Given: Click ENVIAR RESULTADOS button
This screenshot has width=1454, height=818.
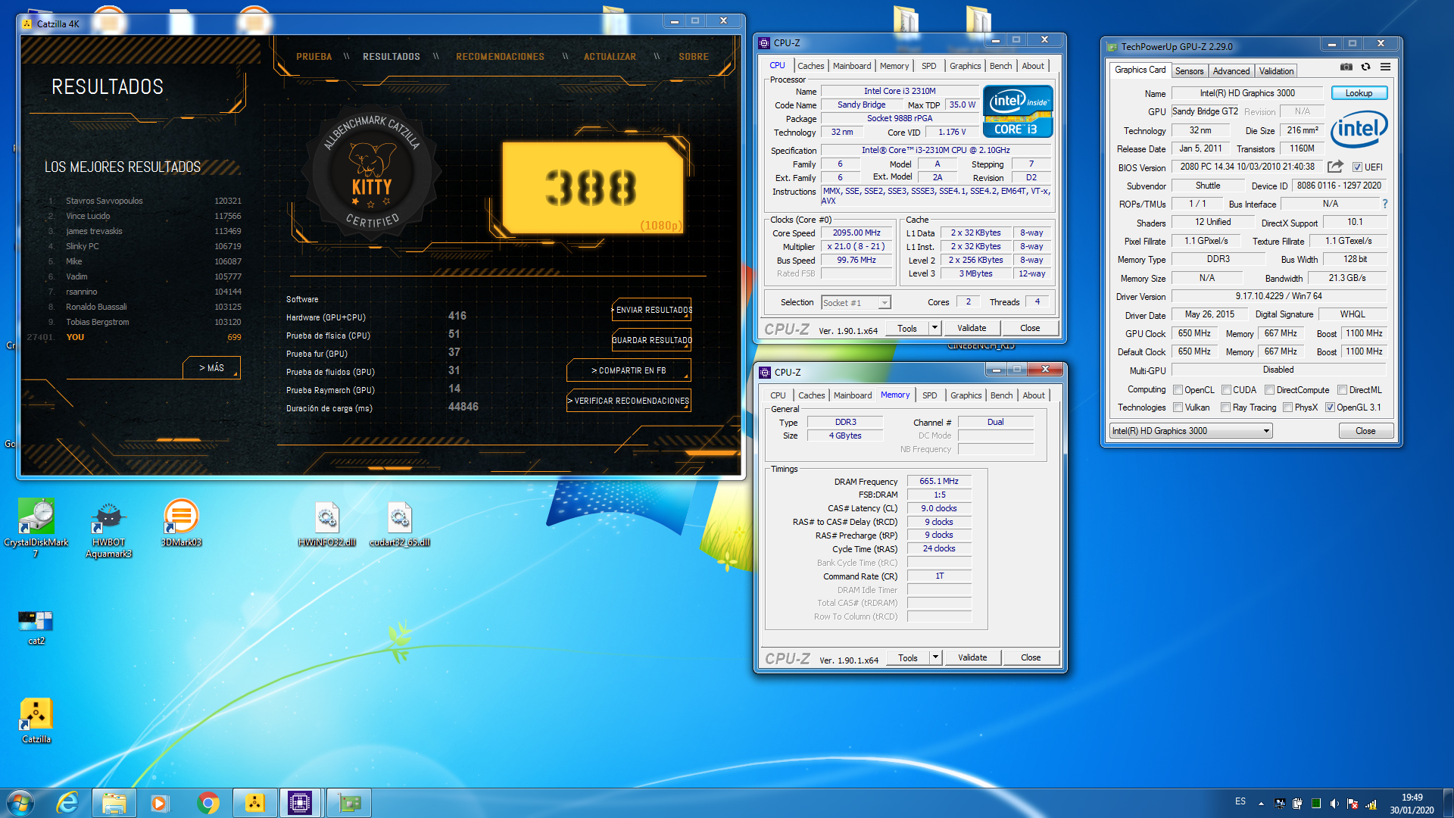Looking at the screenshot, I should 652,310.
